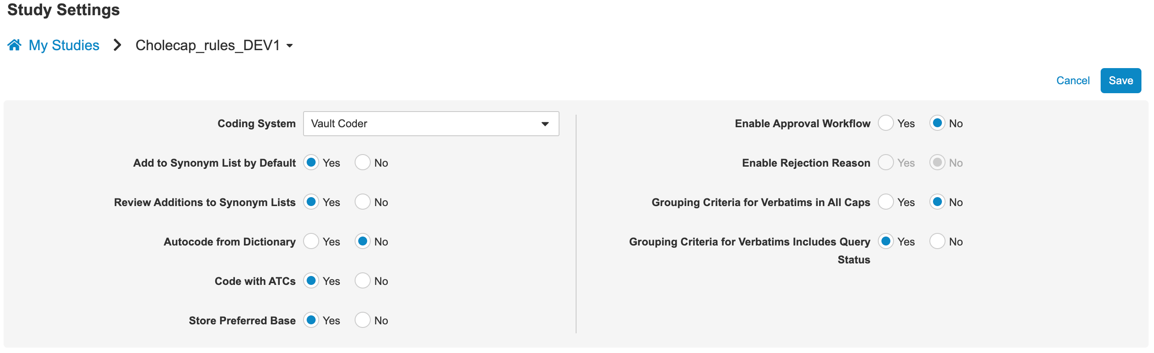
Task: Click the Coding System dropdown caret arrow
Action: pyautogui.click(x=545, y=124)
